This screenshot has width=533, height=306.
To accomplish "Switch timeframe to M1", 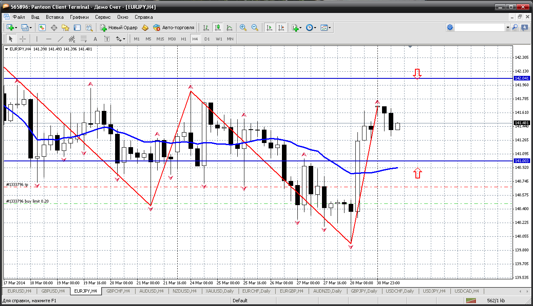I will tap(137, 39).
